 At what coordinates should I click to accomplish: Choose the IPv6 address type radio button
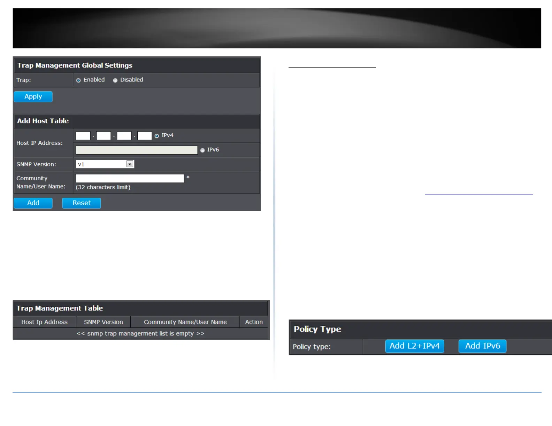pos(202,150)
